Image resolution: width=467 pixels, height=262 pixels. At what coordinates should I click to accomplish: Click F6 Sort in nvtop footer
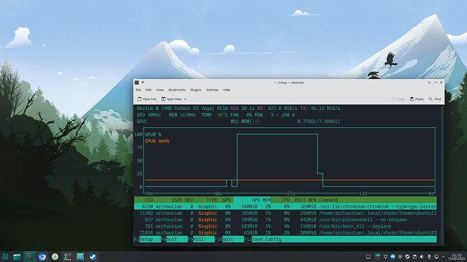(174, 239)
